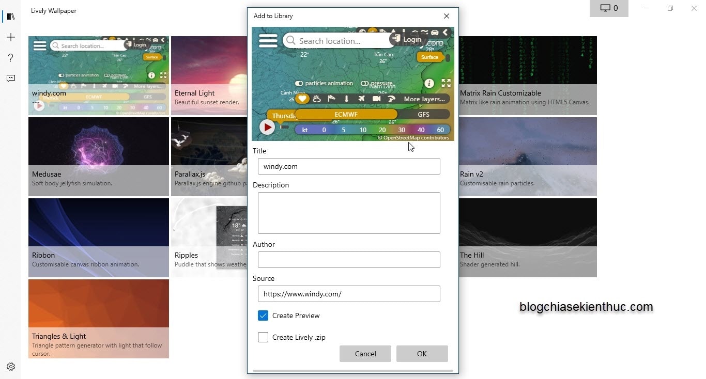Click the monitor display count button
The width and height of the screenshot is (706, 379).
609,8
